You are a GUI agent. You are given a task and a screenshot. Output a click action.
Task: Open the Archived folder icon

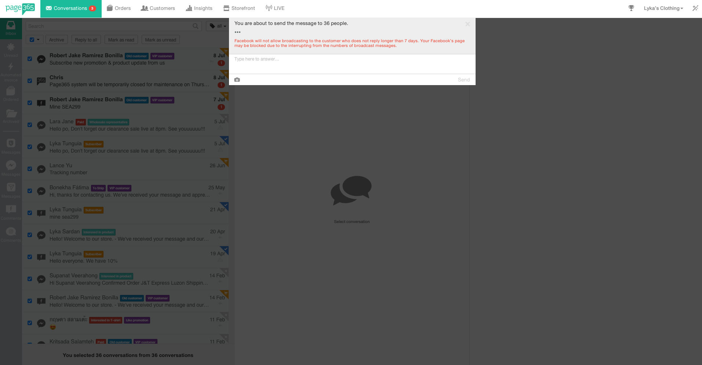[11, 116]
